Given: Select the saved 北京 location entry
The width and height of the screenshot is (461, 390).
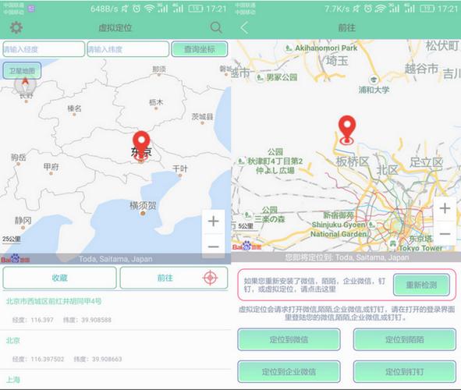Looking at the screenshot, I should 115,349.
